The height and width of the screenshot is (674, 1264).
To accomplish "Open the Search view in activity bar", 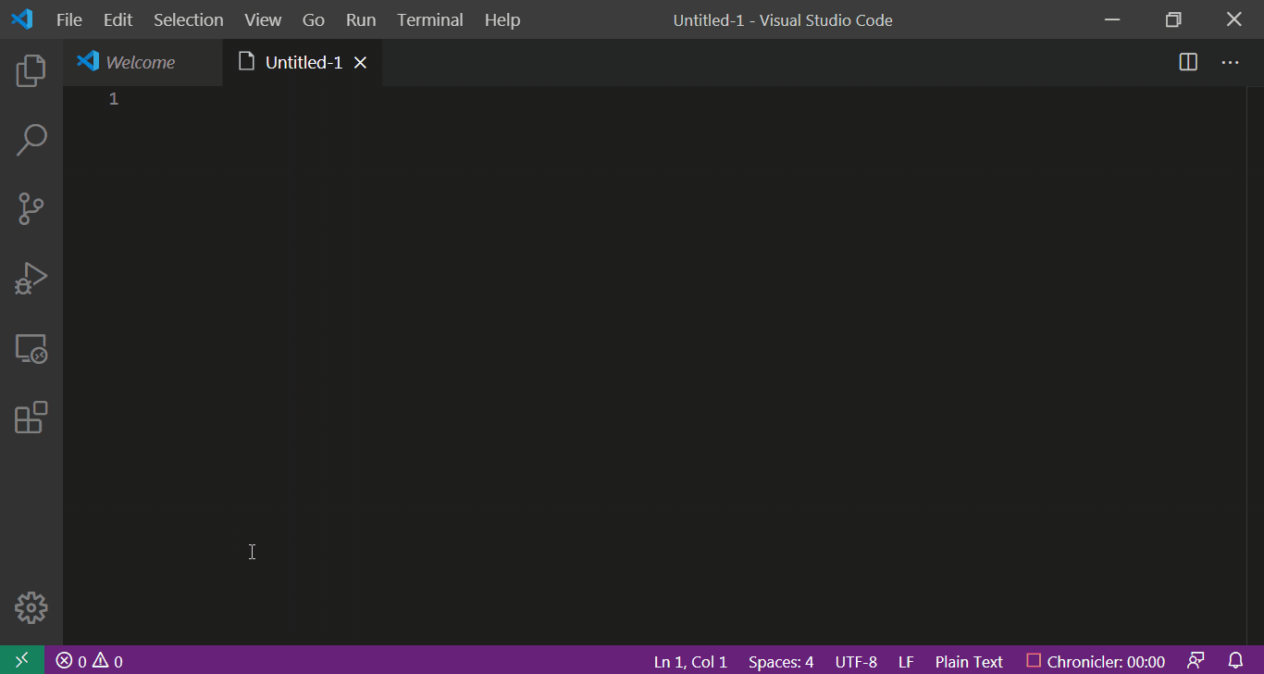I will (x=31, y=140).
